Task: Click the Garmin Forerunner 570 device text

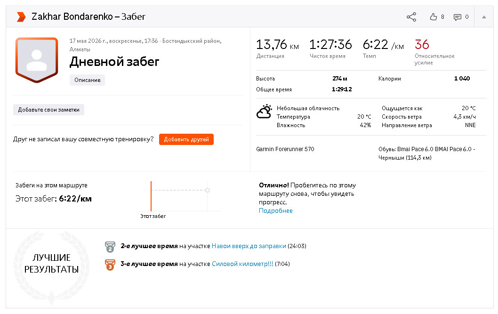Action: click(x=285, y=149)
